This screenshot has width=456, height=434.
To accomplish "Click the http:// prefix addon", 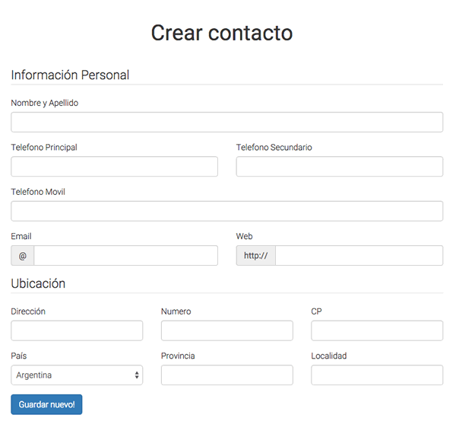I will click(x=255, y=256).
